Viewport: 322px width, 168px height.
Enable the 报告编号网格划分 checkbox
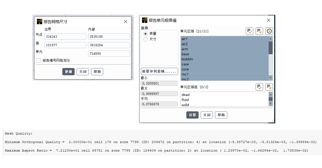tap(38, 61)
